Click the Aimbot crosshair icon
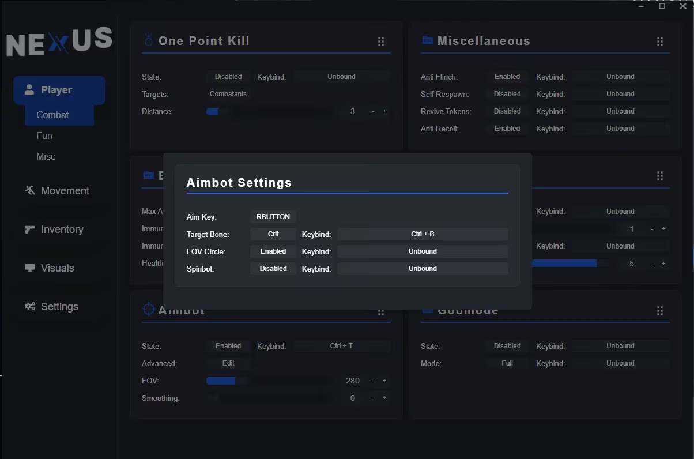Image resolution: width=694 pixels, height=459 pixels. [148, 309]
